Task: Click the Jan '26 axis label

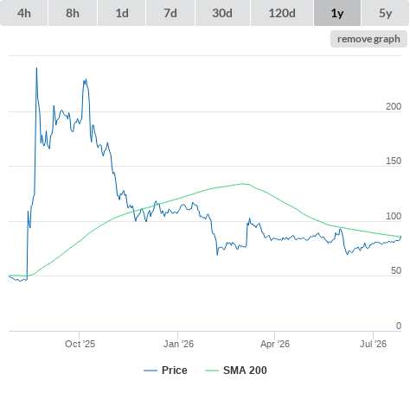Action: [178, 344]
